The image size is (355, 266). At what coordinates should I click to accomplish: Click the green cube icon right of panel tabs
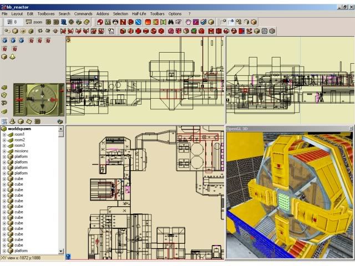[x=60, y=121]
